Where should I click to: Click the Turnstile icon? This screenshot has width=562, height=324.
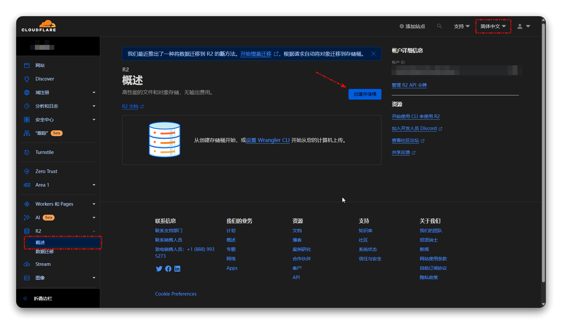27,152
